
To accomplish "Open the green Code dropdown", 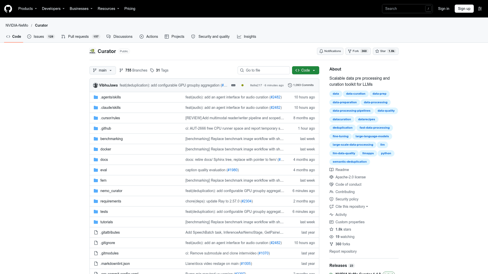I will [x=306, y=70].
